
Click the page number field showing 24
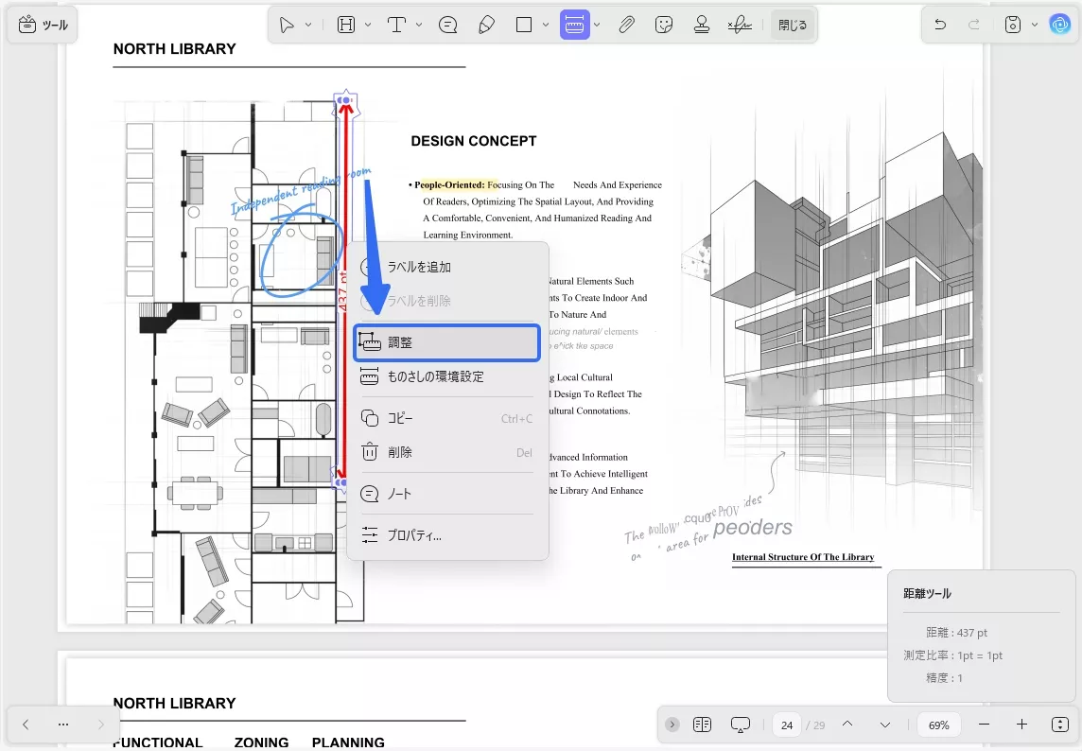click(787, 725)
